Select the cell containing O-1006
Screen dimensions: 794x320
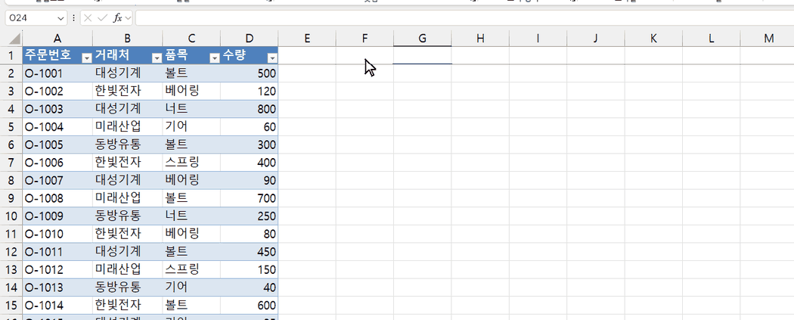pyautogui.click(x=57, y=163)
